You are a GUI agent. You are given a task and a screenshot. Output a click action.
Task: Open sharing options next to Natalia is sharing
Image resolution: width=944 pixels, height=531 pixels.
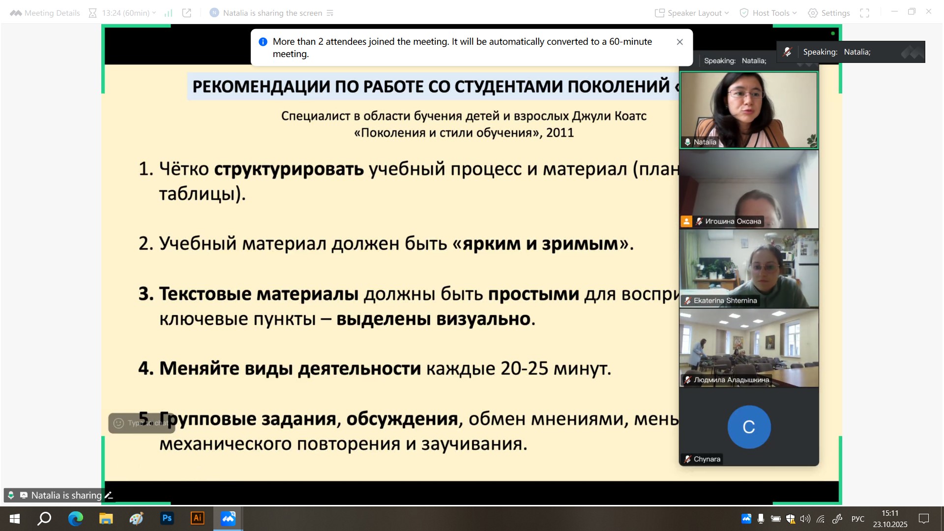[x=330, y=13]
